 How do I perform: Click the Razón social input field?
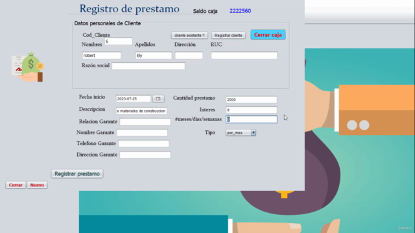click(x=148, y=66)
